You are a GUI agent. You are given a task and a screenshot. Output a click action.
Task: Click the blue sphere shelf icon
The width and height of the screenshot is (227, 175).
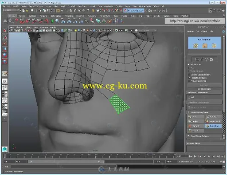point(57,21)
